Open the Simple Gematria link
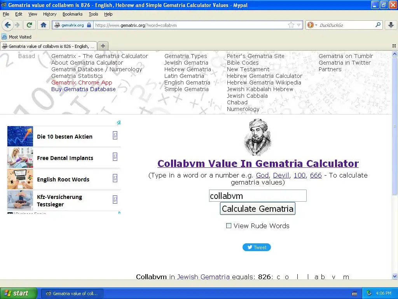The image size is (398, 299). 187,89
